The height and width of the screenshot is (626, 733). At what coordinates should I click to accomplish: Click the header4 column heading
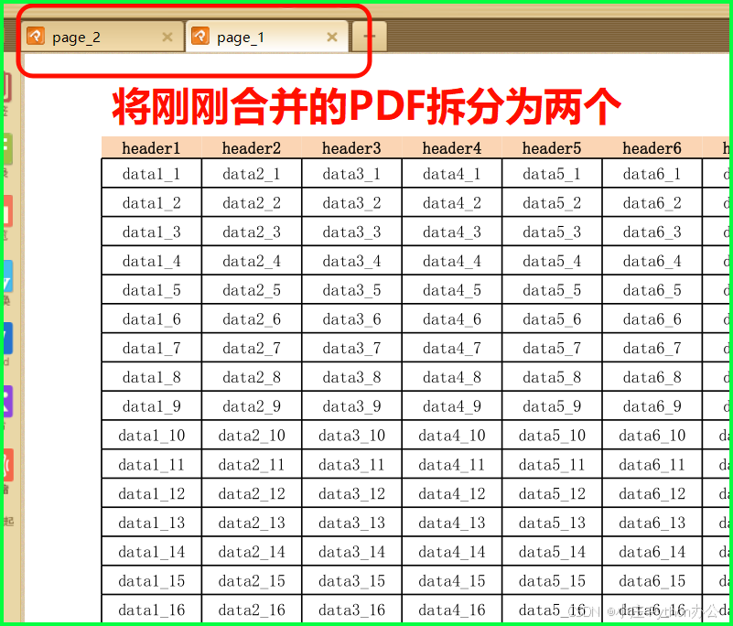click(x=451, y=148)
